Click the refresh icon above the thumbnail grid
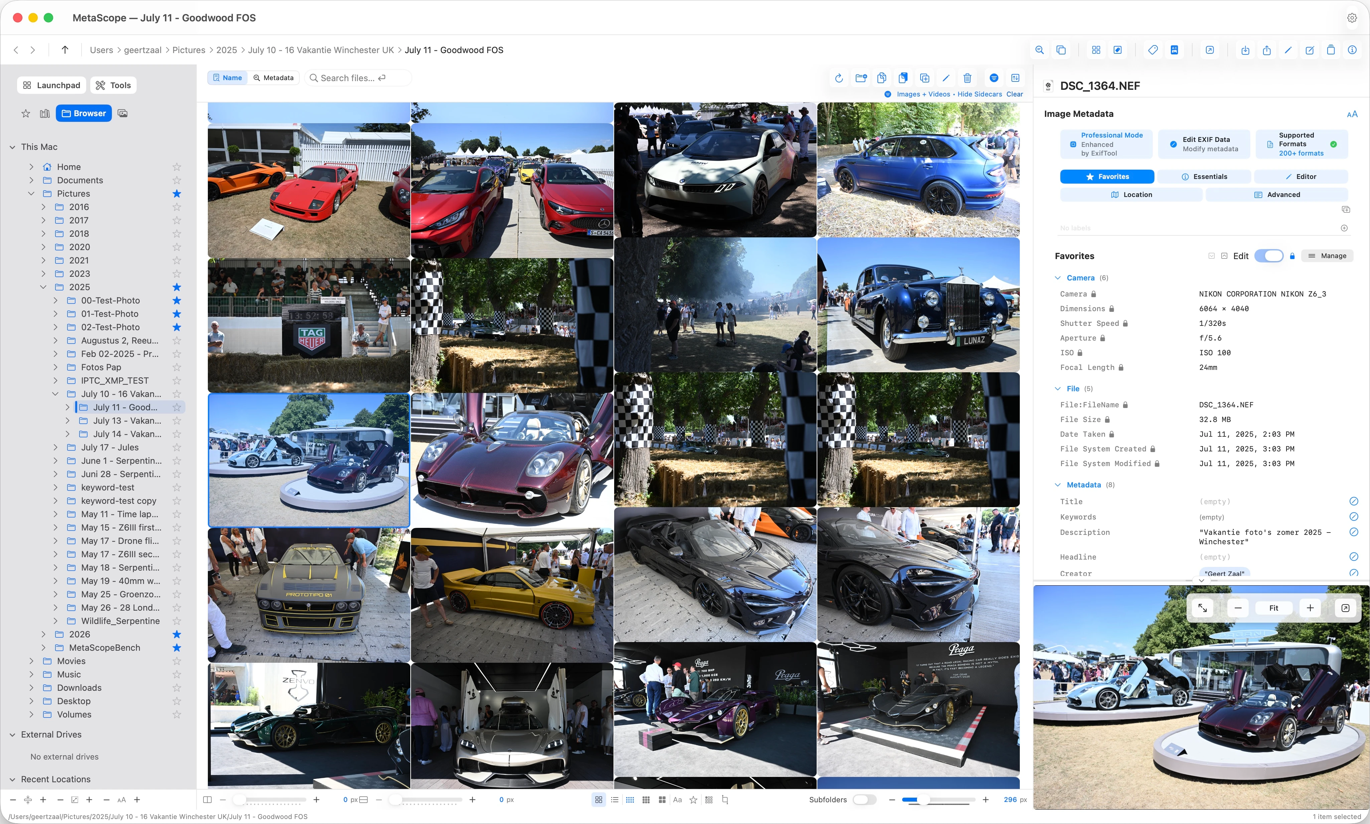This screenshot has width=1370, height=824. pos(839,78)
